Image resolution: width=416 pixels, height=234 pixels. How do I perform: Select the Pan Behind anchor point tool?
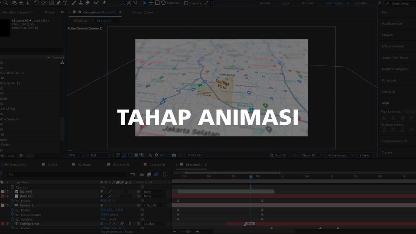pos(43,3)
